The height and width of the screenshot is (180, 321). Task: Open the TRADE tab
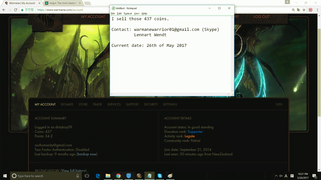97,104
